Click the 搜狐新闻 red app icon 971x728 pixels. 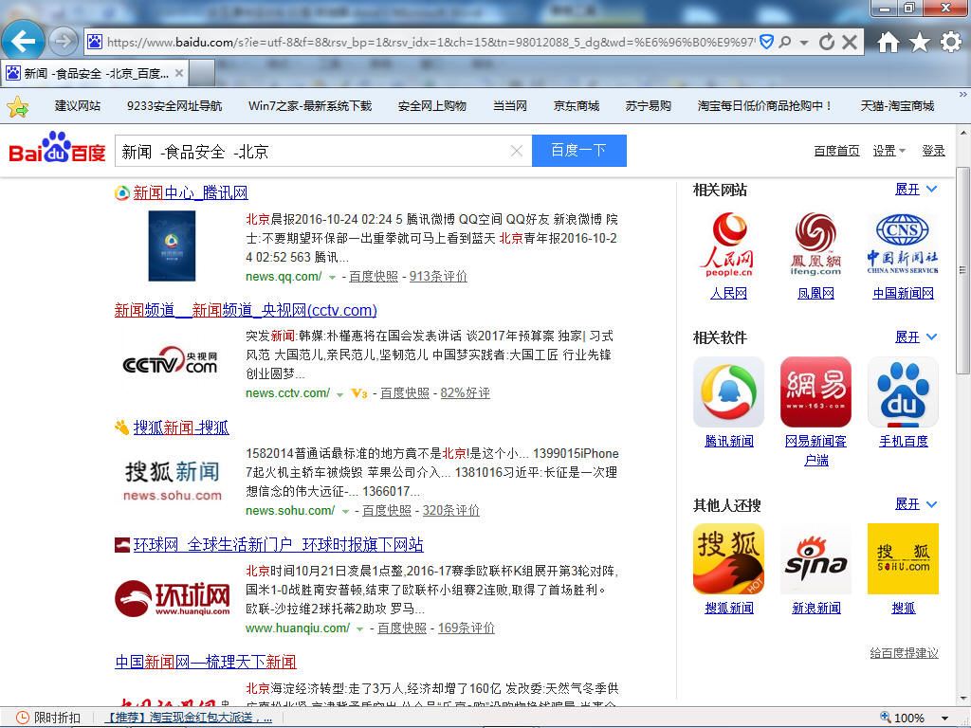728,559
